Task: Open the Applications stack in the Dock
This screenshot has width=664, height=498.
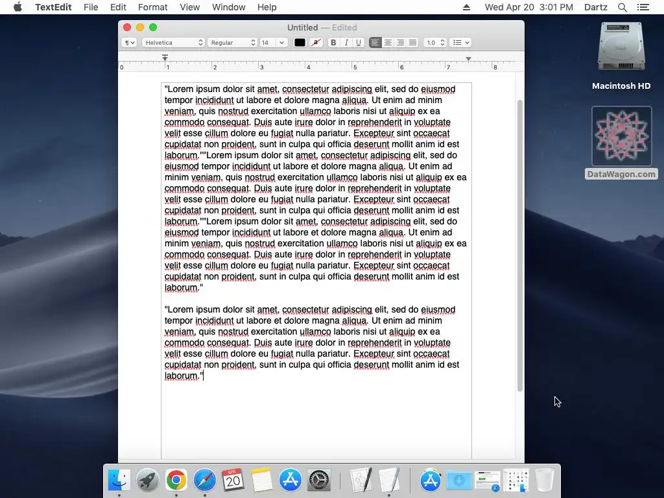Action: point(431,480)
